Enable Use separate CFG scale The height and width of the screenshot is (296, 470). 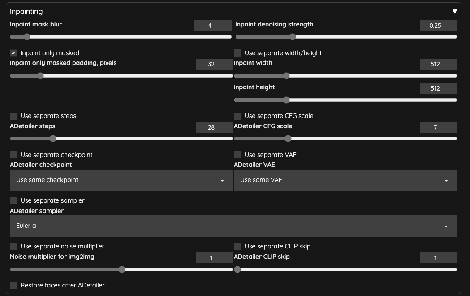(x=237, y=116)
